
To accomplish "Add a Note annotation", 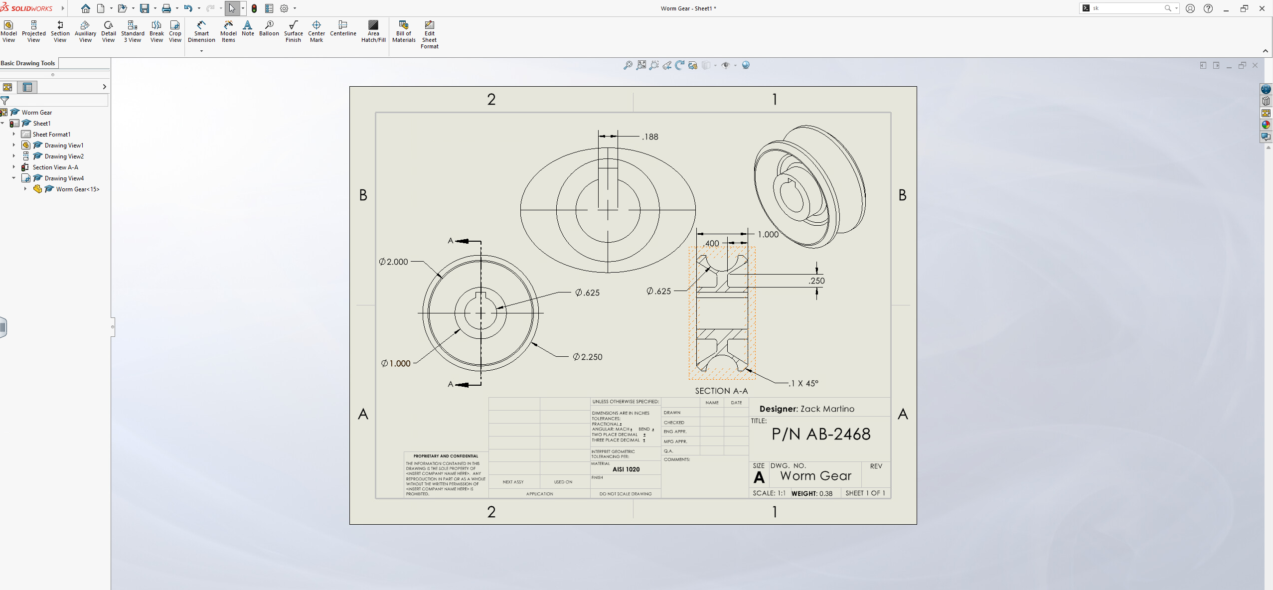I will pos(248,28).
